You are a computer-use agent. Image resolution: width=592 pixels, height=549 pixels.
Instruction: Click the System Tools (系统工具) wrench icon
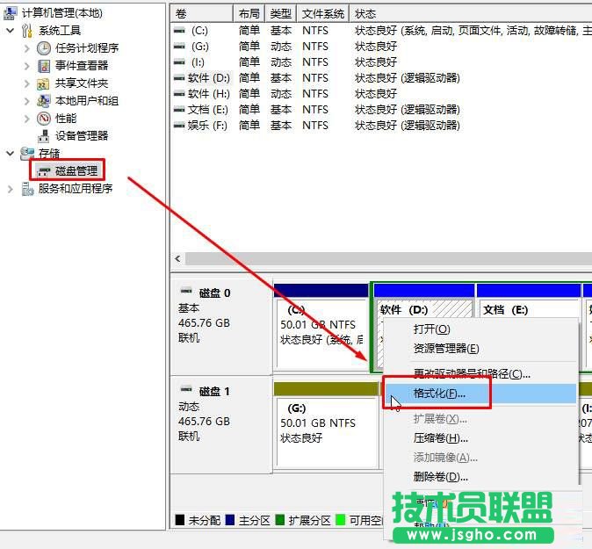click(x=27, y=31)
